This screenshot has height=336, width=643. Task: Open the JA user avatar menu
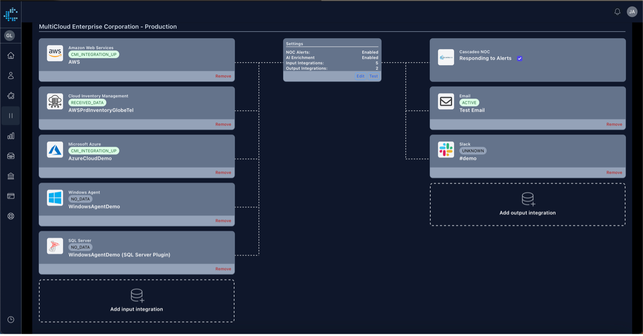pos(632,12)
